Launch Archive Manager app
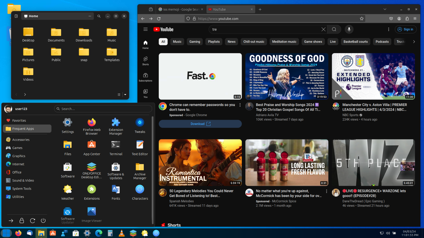The image size is (424, 238). pos(140,171)
